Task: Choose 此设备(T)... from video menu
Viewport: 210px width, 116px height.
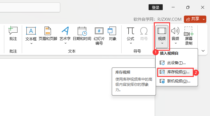Action: (177, 63)
